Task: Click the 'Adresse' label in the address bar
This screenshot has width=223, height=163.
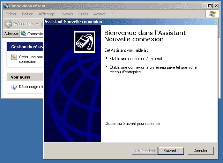Action: [x=11, y=34]
